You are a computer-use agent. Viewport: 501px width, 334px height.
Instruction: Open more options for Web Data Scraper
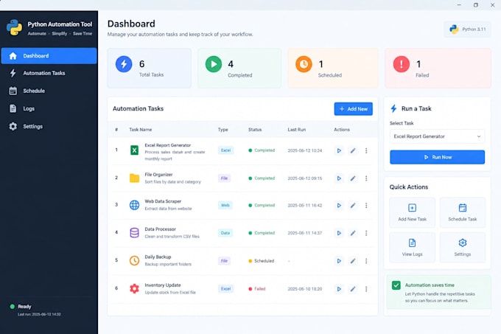(x=366, y=206)
